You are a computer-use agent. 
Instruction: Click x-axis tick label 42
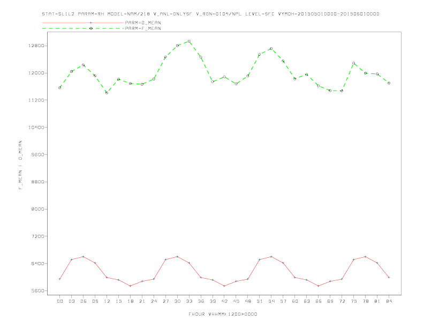coord(224,301)
